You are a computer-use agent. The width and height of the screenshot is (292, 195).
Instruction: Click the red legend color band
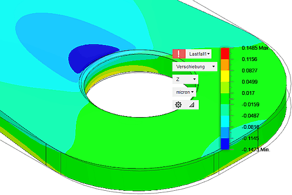coord(225,54)
